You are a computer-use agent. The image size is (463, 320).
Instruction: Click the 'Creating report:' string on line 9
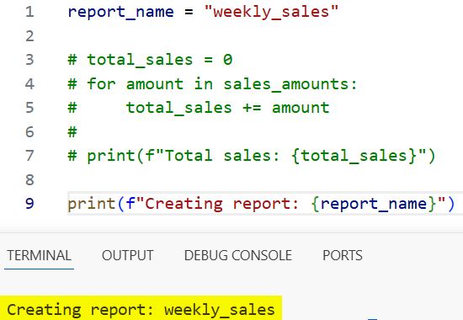coord(221,204)
